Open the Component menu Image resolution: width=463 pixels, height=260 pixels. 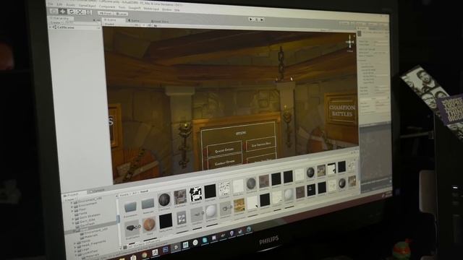coord(107,6)
